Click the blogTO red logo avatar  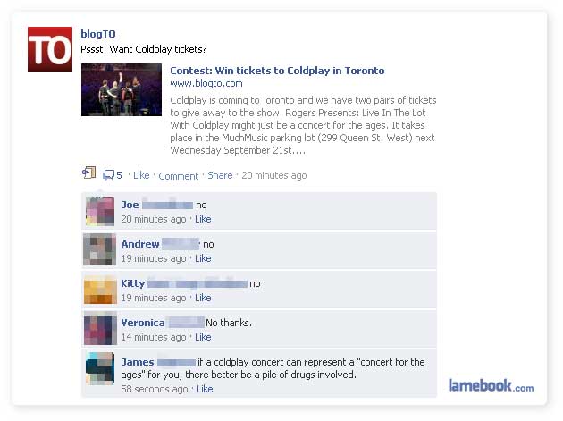50,49
